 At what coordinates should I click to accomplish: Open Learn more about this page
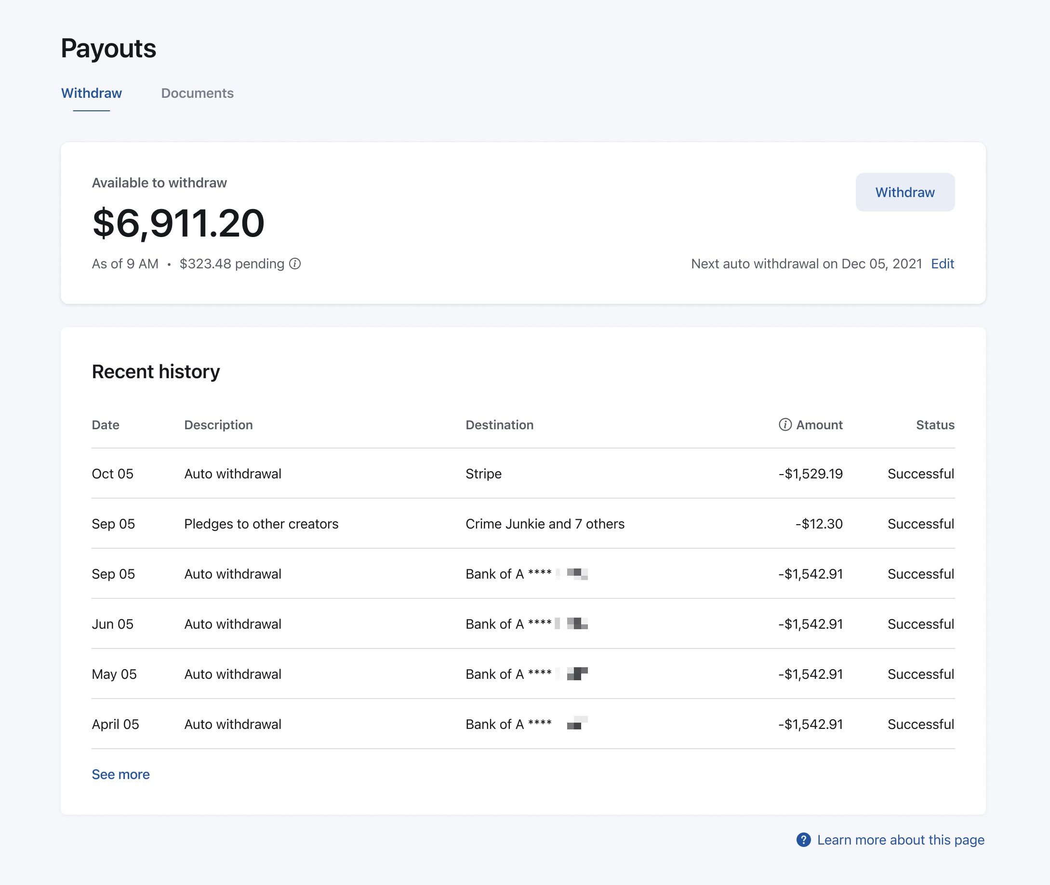900,839
